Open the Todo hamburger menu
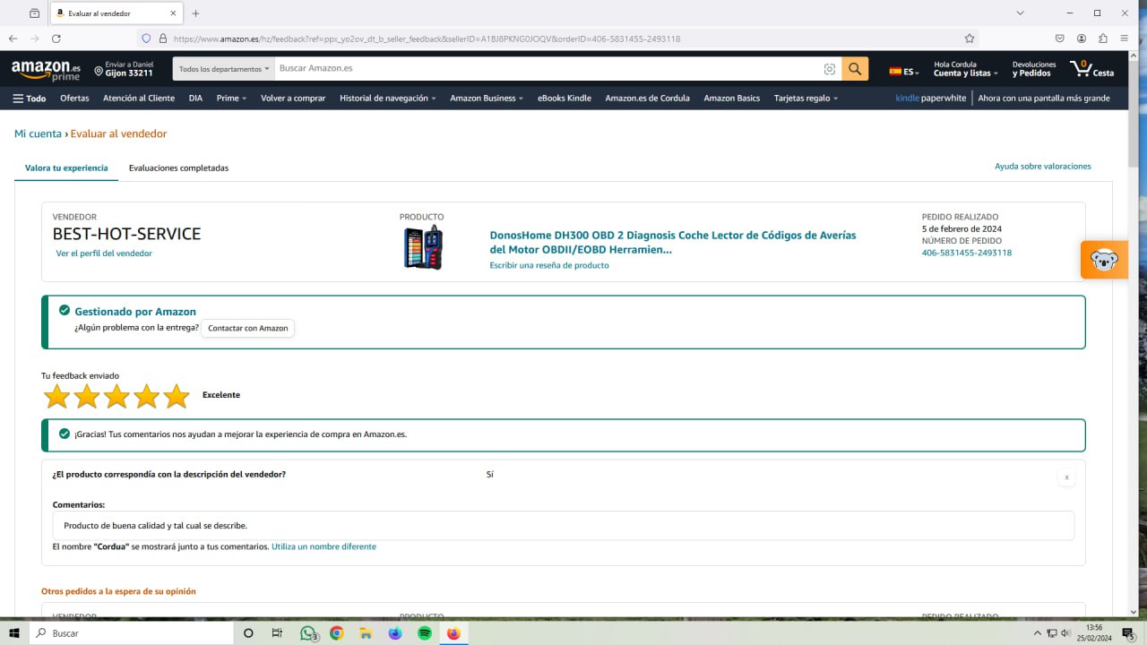Viewport: 1147px width, 645px height. point(30,99)
